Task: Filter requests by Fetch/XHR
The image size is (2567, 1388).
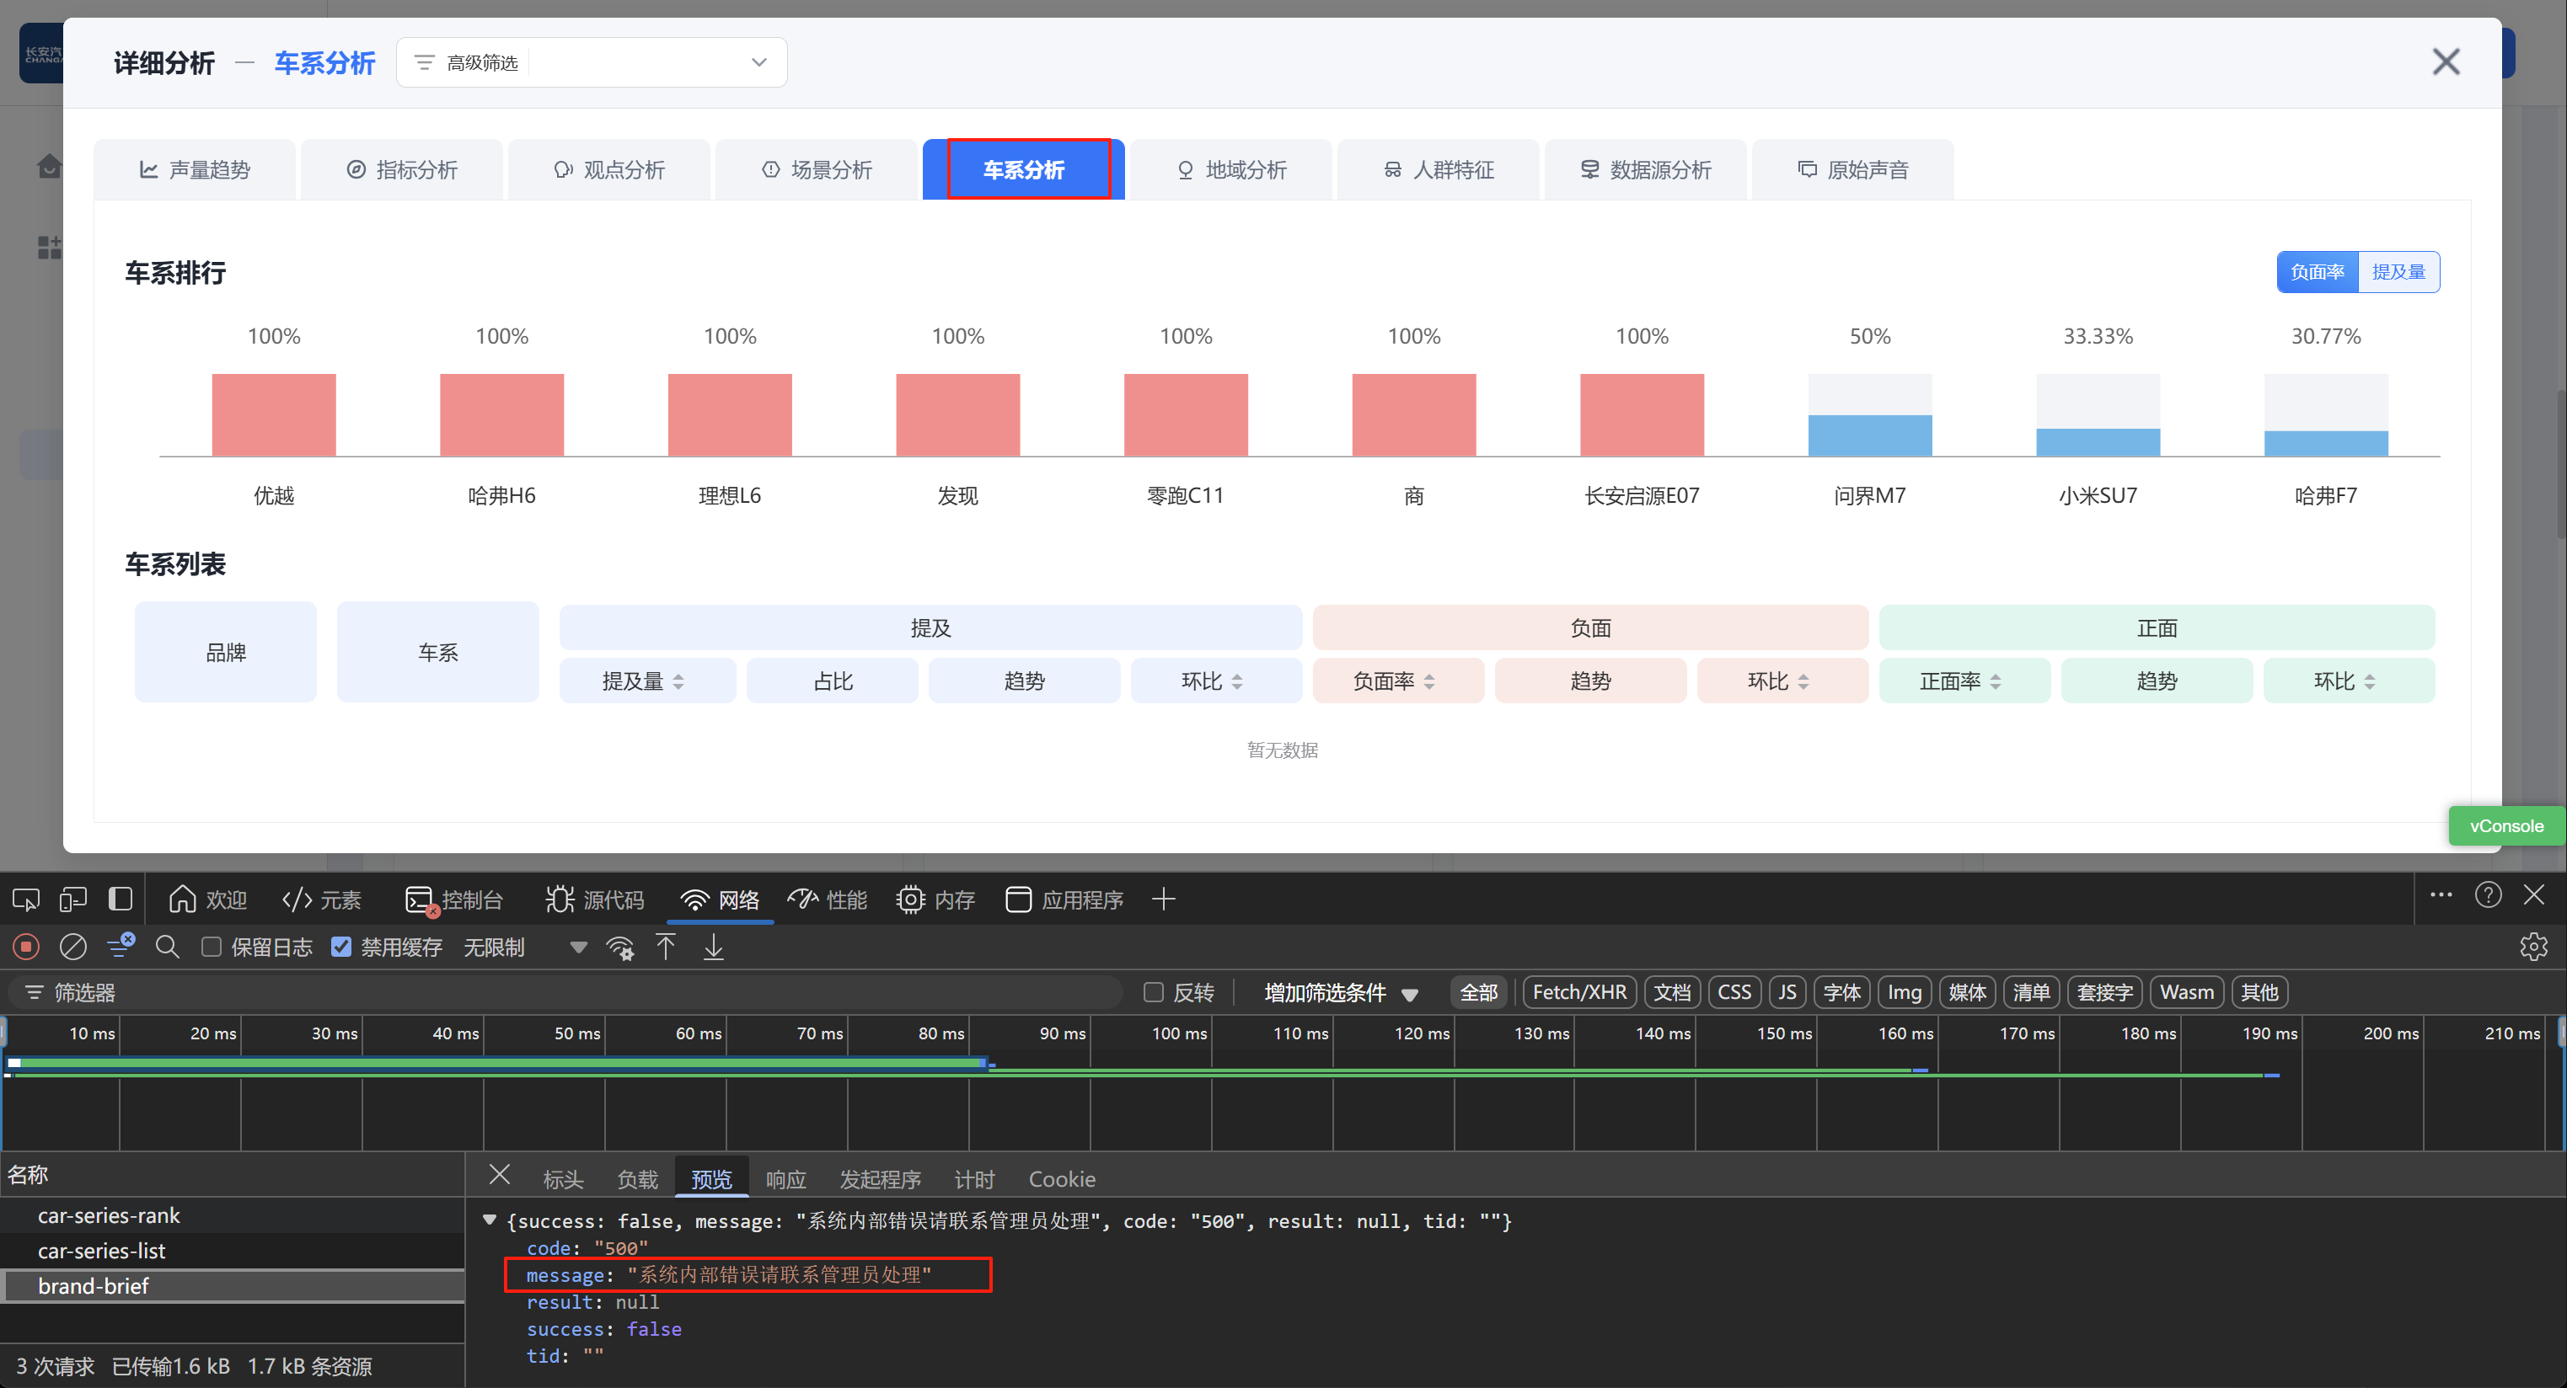Action: 1578,993
